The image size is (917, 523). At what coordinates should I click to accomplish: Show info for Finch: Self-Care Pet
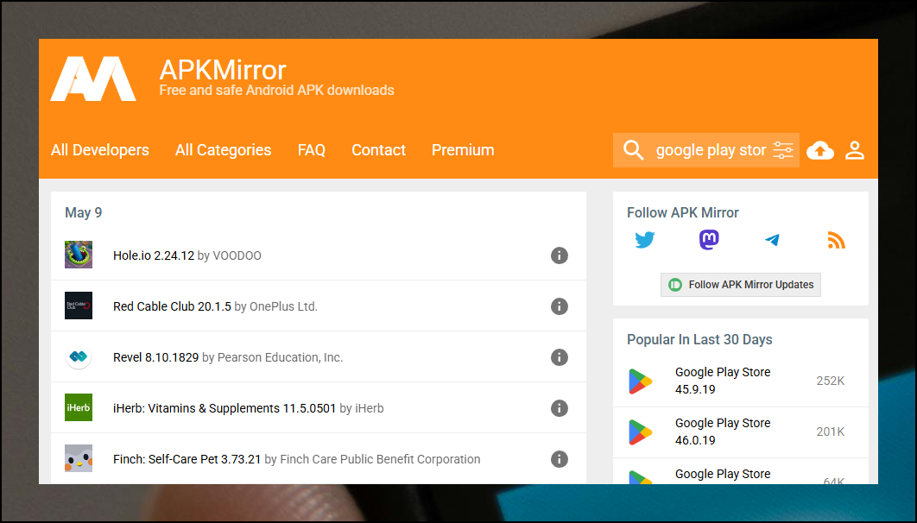559,459
